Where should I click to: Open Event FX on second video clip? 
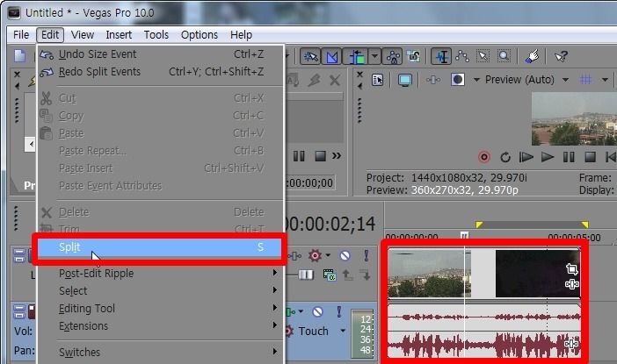(572, 283)
